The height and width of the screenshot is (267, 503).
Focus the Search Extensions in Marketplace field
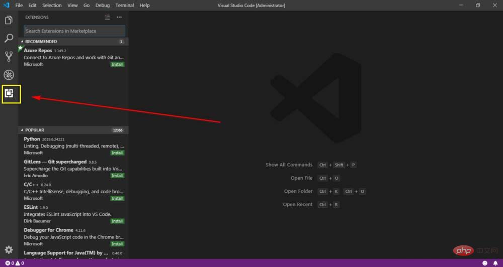click(x=74, y=31)
